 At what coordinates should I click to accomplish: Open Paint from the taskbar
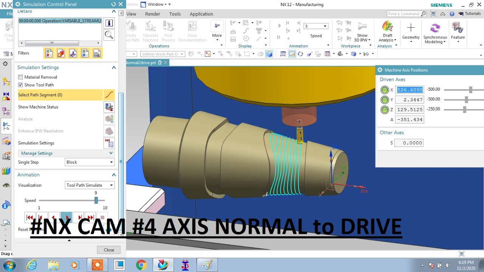click(x=207, y=265)
